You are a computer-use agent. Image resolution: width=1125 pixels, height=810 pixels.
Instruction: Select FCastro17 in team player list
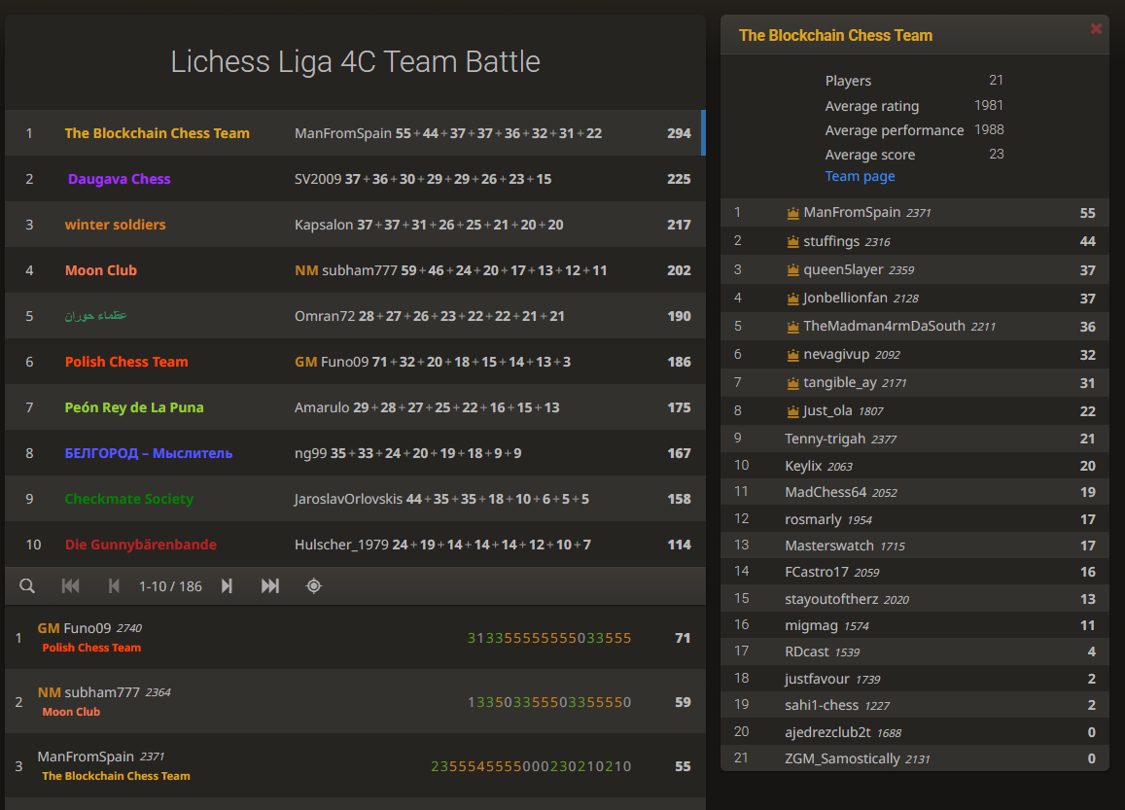(915, 572)
